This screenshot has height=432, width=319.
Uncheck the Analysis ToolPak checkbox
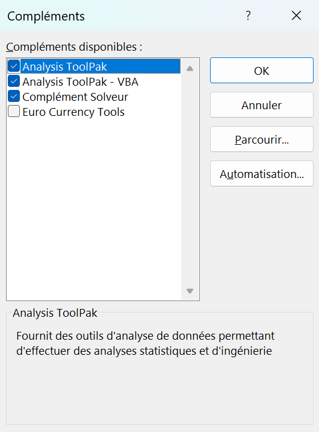pos(14,66)
